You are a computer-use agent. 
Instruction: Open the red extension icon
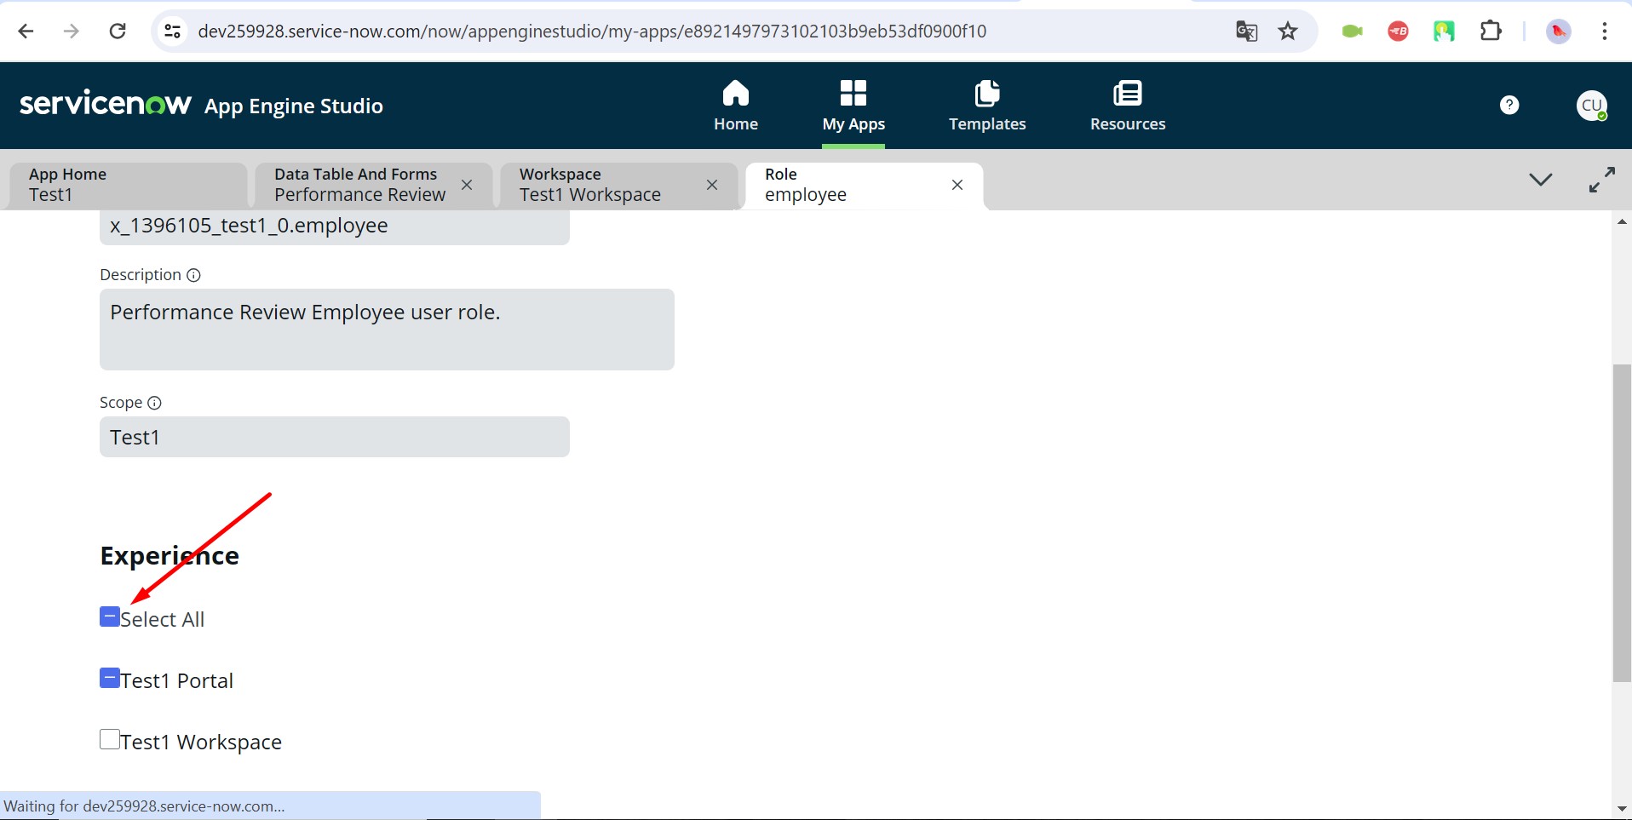[x=1398, y=32]
